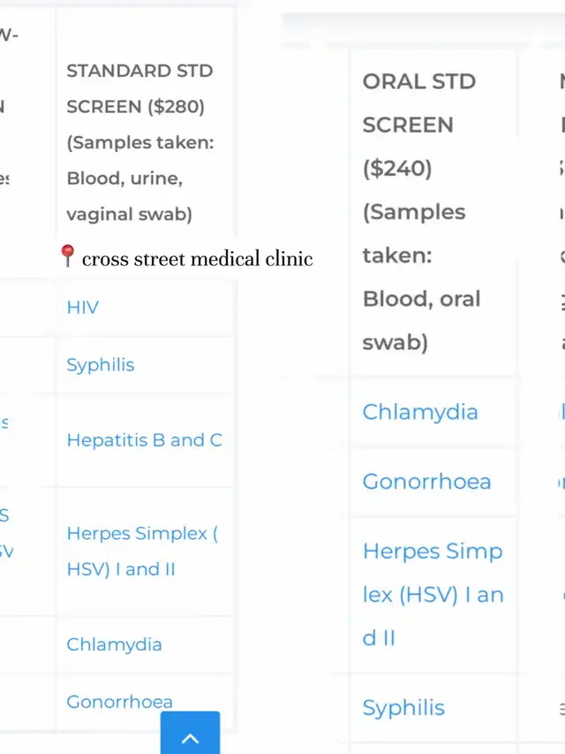Select the ($240) price text in oral header
Image resolution: width=565 pixels, height=754 pixels.
tap(397, 168)
